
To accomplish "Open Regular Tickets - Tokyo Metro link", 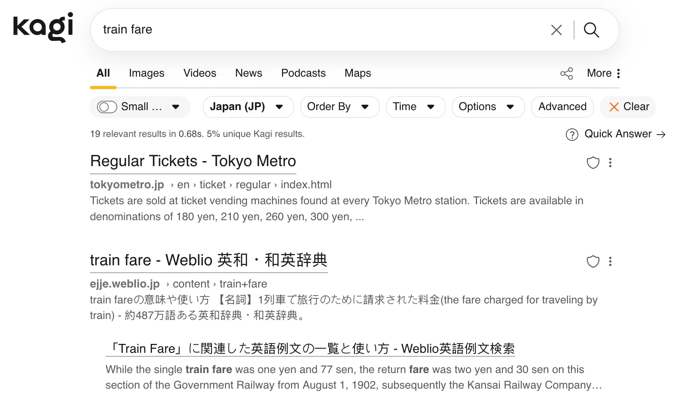I will (193, 161).
